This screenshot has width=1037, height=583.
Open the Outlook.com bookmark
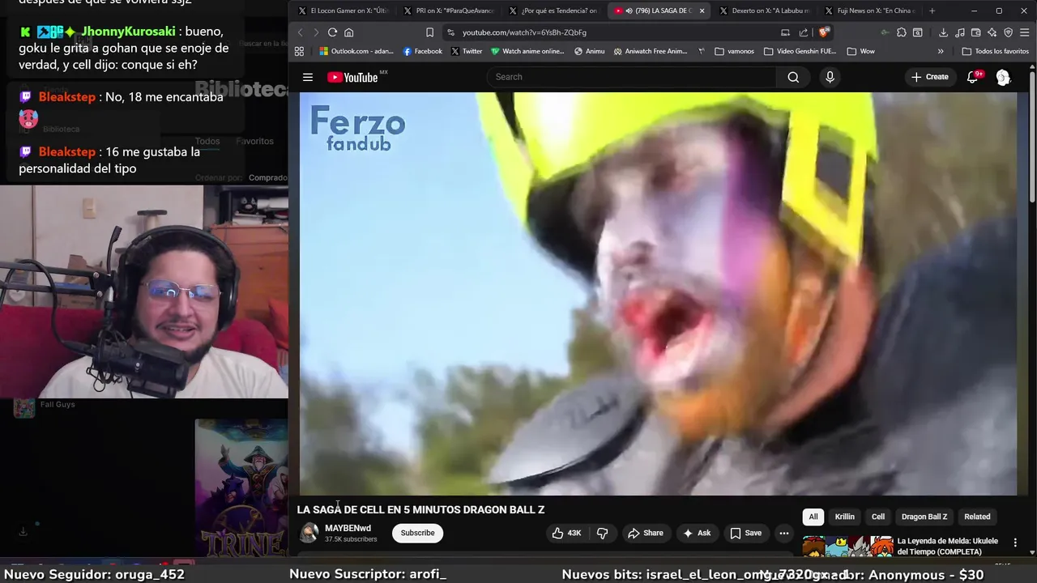[x=356, y=51]
